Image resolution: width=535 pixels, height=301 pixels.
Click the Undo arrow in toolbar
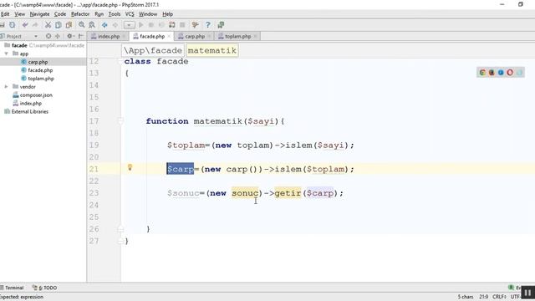point(25,25)
